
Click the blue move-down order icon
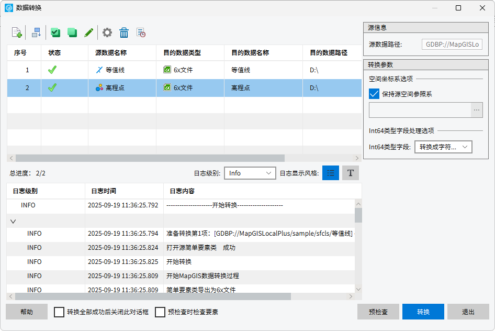coord(36,32)
